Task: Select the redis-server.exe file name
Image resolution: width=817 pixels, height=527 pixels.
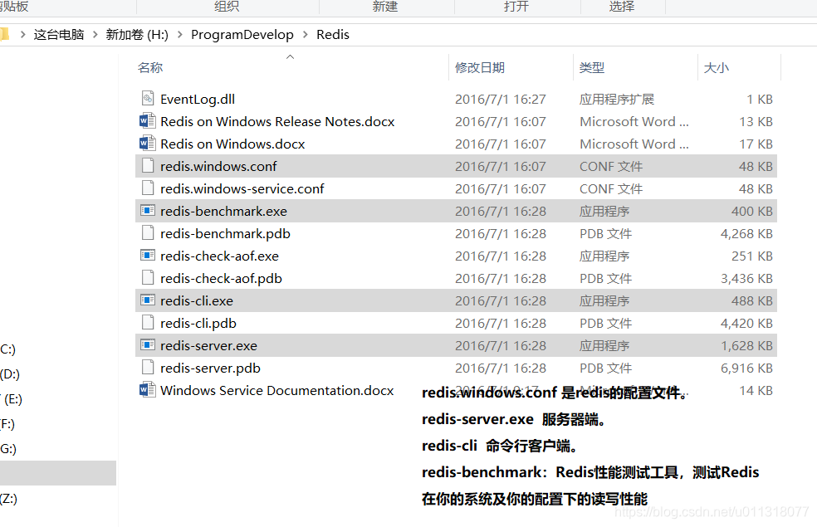Action: 208,345
